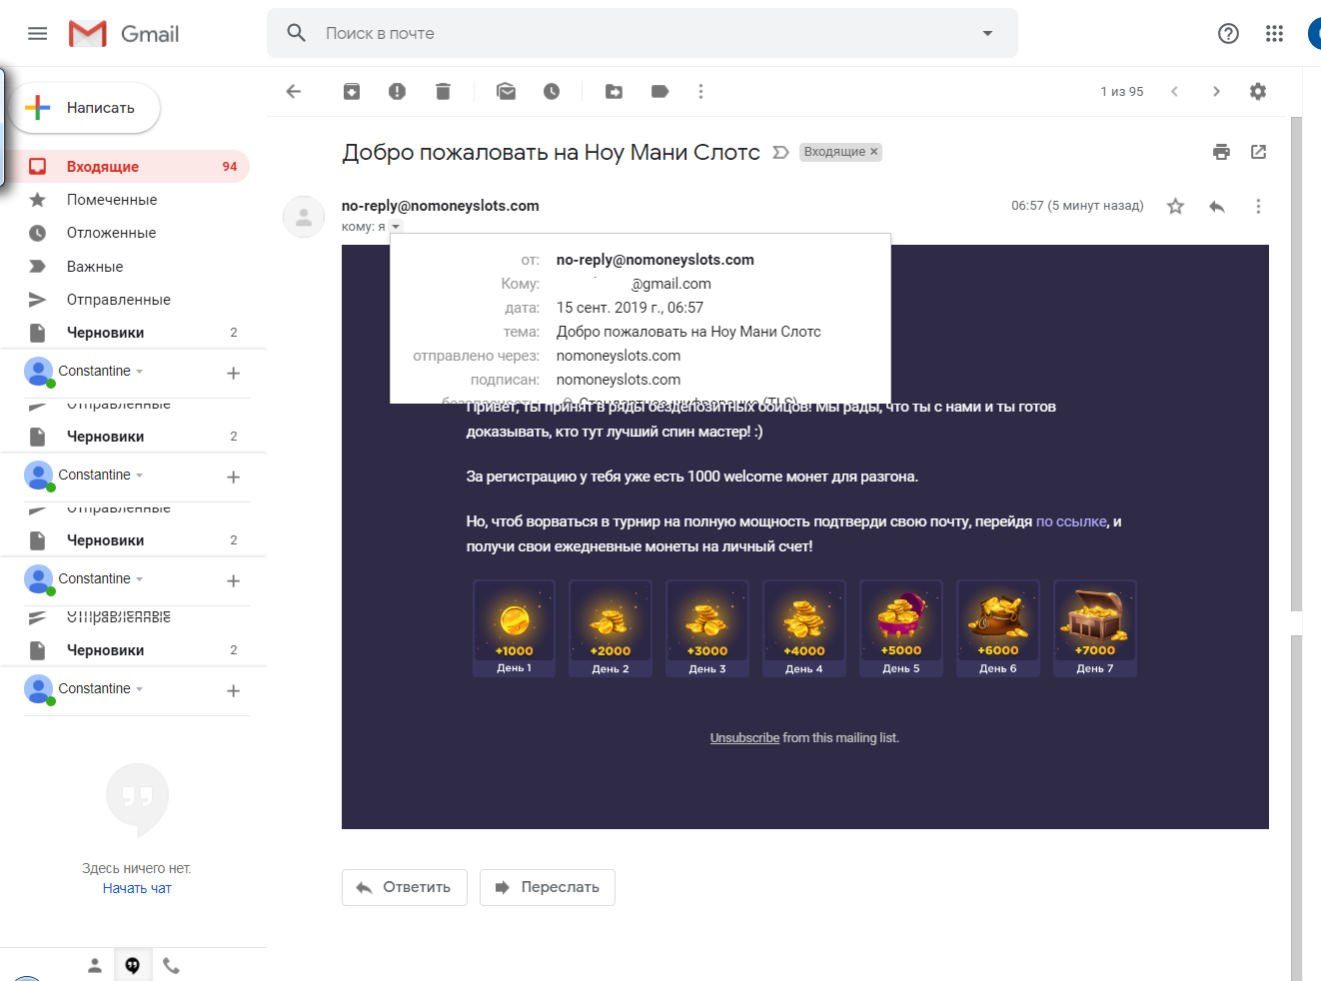The height and width of the screenshot is (981, 1321).
Task: Toggle the importance marker beside the subject
Action: point(780,152)
